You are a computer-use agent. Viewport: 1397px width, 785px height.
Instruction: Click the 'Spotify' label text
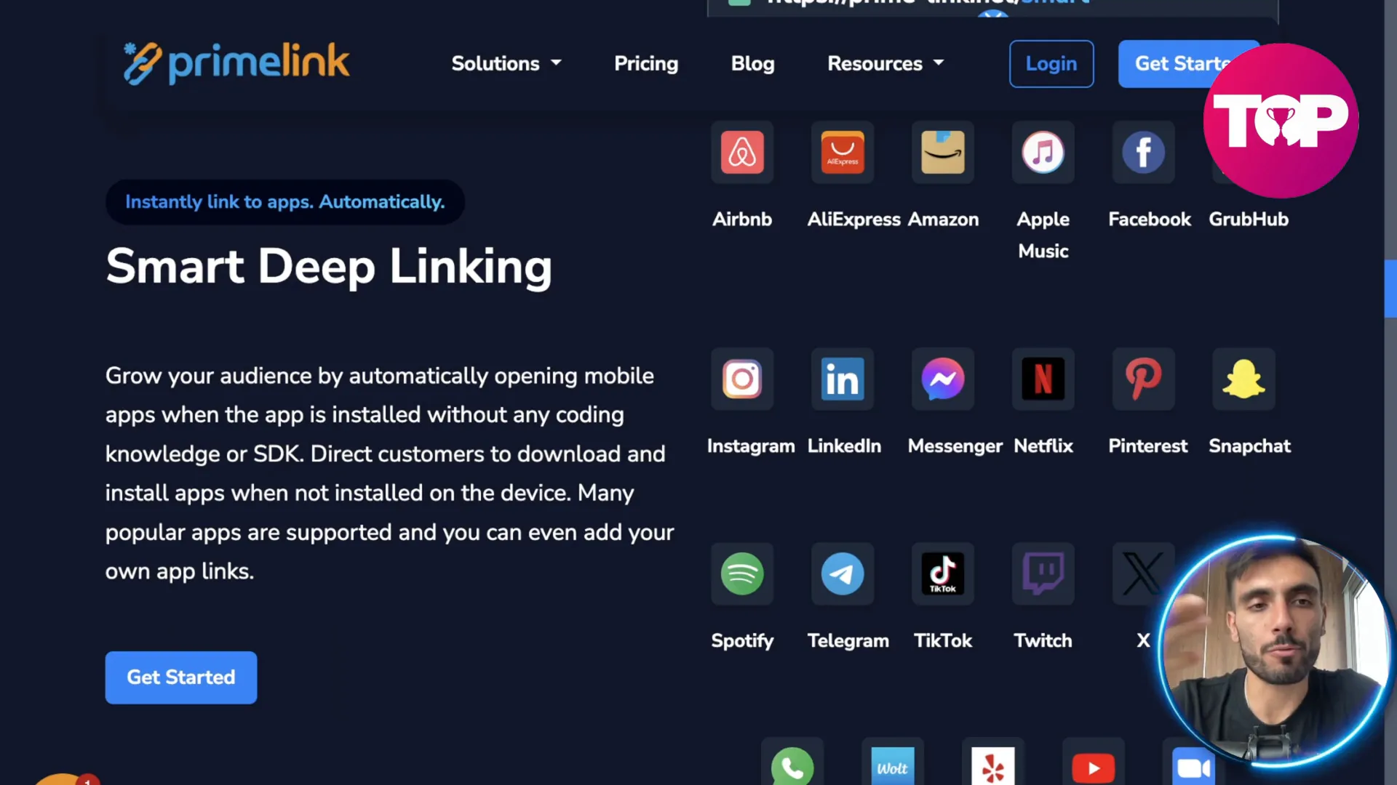(742, 640)
